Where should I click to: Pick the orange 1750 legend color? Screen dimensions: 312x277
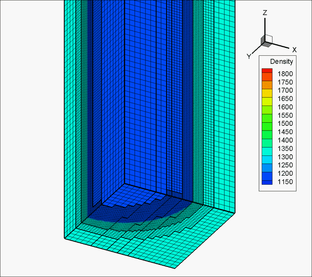coord(267,77)
